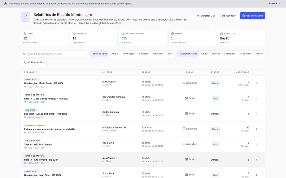This screenshot has height=178, width=286.
Task: Click the calendar icon in Agendar button
Action: (223, 16)
